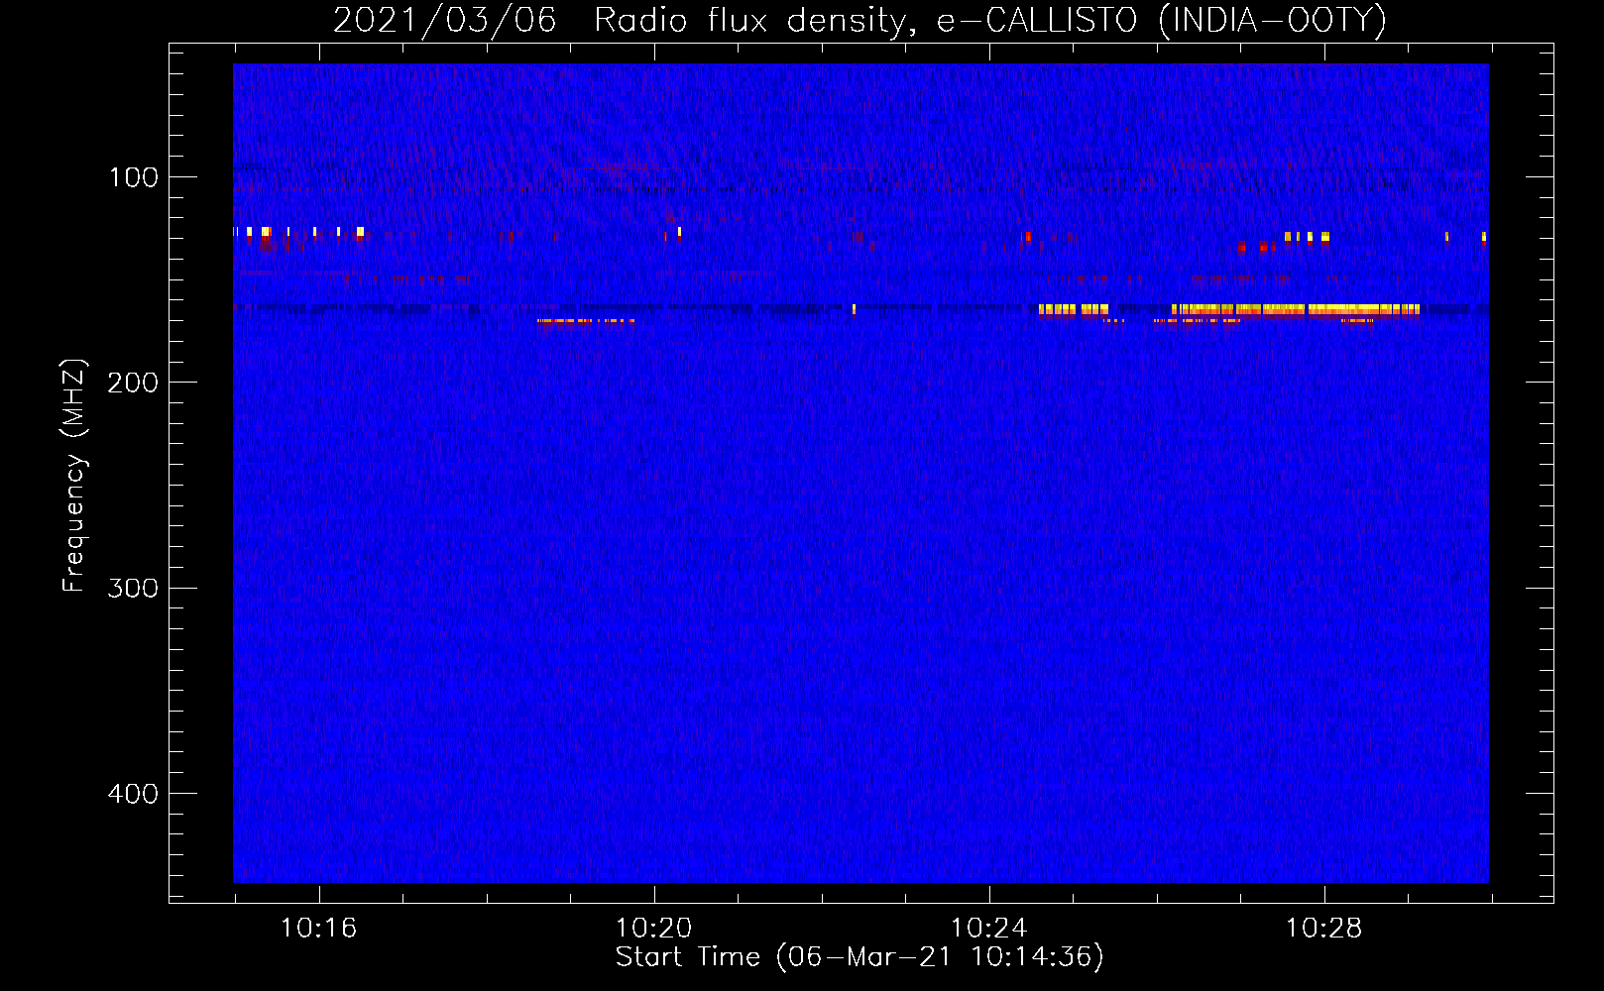Click the 10:28 time tick label
This screenshot has height=991, width=1604.
1323,929
